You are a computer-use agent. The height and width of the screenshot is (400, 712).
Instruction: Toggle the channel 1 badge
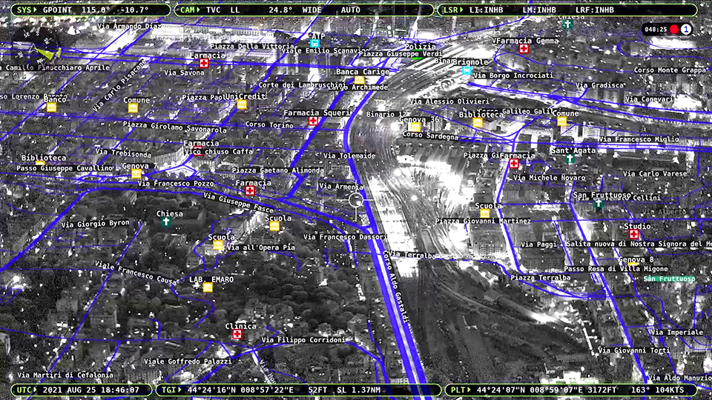pos(686,30)
